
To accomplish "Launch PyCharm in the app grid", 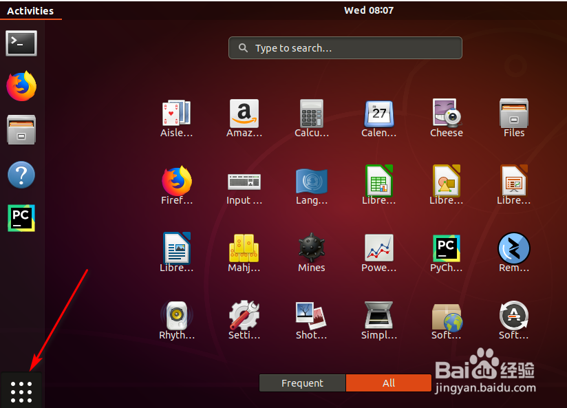I will (447, 253).
